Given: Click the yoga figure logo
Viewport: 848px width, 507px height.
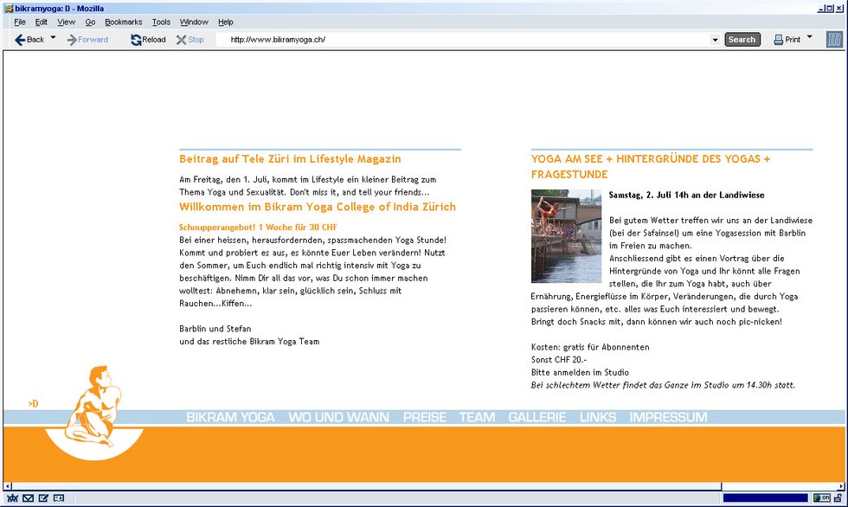Looking at the screenshot, I should click(x=93, y=413).
